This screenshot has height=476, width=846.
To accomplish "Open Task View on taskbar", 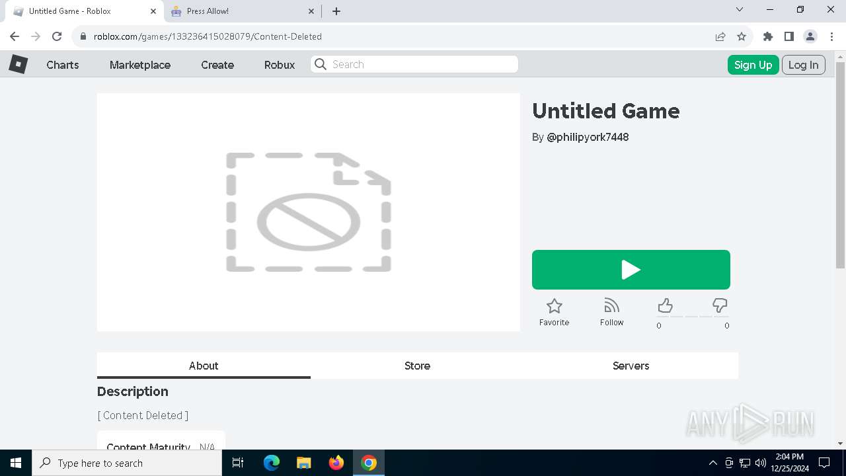I will pyautogui.click(x=238, y=463).
